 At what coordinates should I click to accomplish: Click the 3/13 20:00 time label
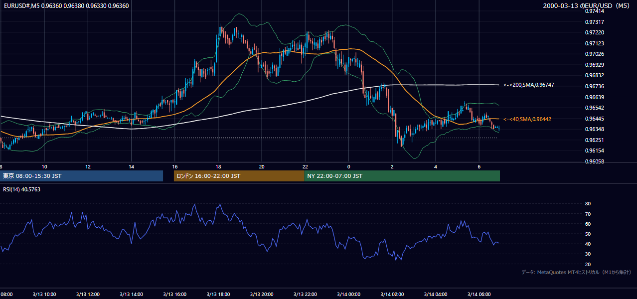click(262, 294)
